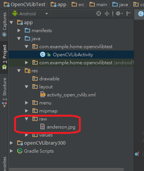The height and width of the screenshot is (171, 144).
Task: Expand the openCVLibrary300 module
Action: pos(11,143)
